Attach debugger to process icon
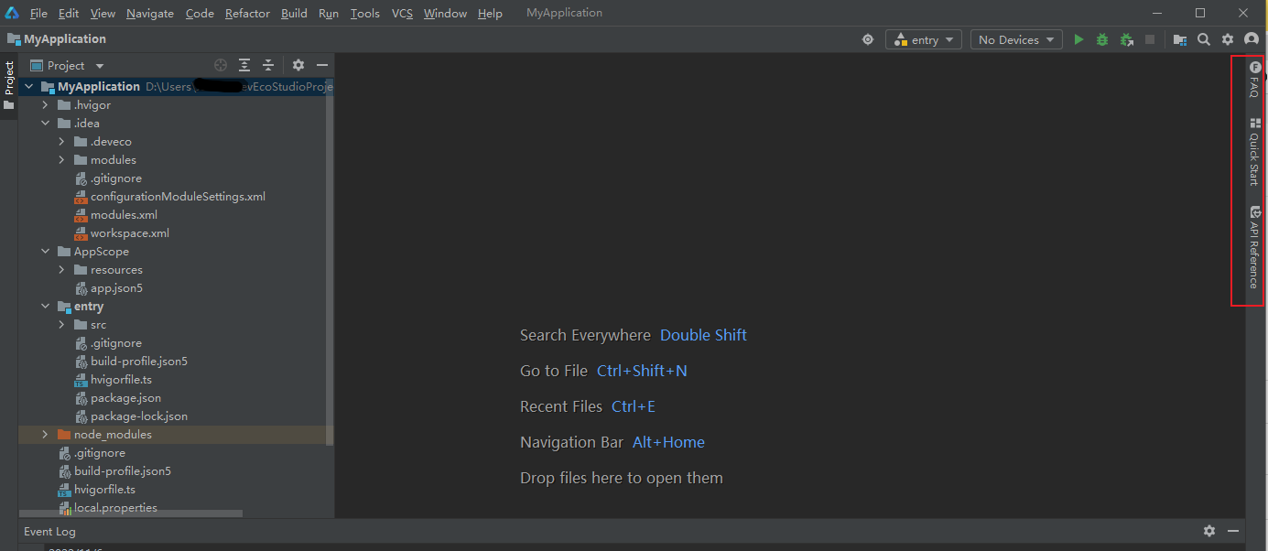The image size is (1268, 551). (1126, 39)
